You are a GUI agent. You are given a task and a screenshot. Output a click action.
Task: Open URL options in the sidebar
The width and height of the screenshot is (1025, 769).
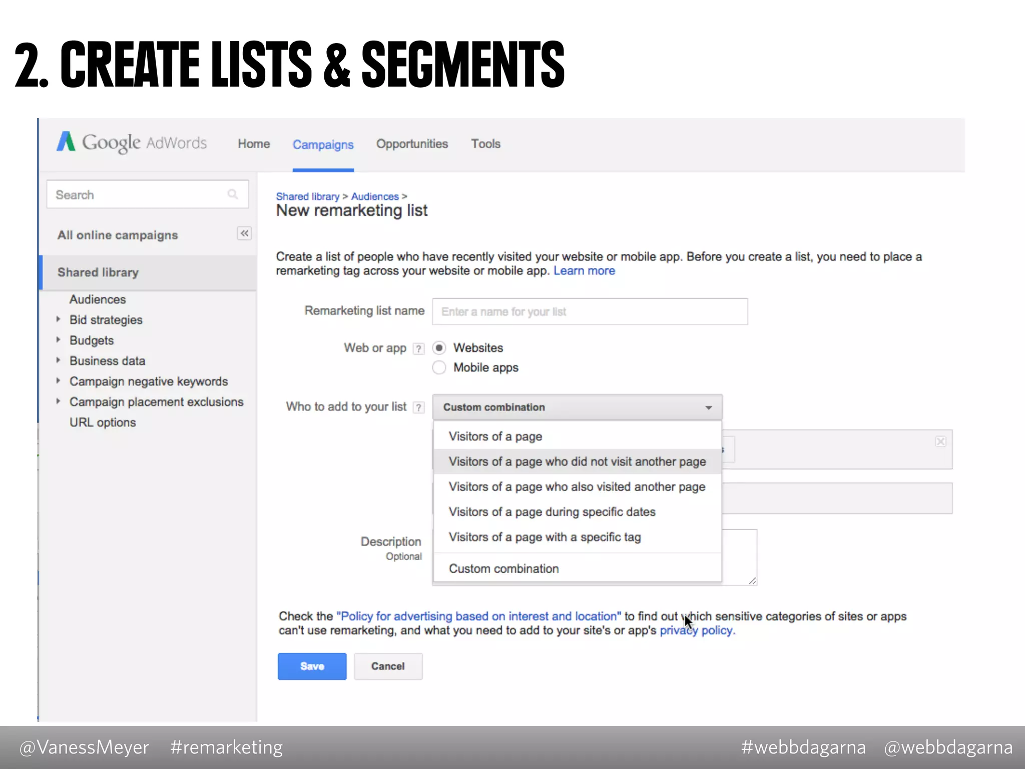pos(103,423)
